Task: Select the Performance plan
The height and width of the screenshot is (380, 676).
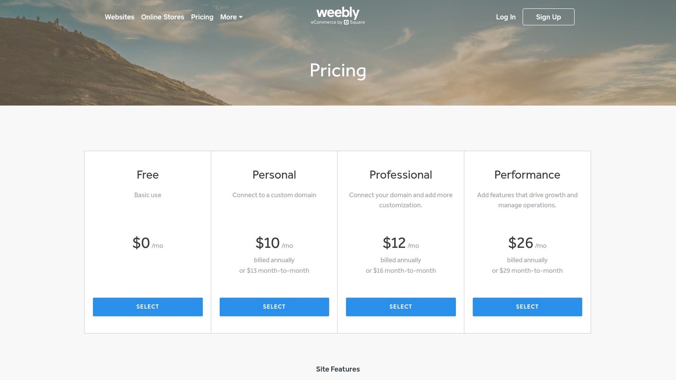Action: pos(527,307)
